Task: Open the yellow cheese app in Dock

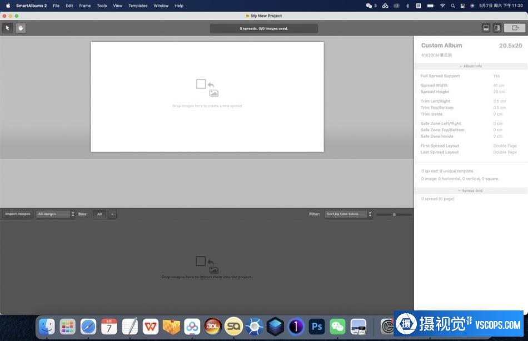Action: 171,326
